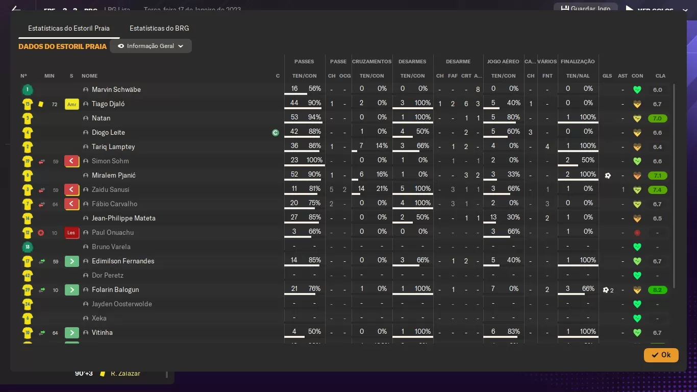Click Natan's yellow shirt number icon
The image size is (697, 392).
pos(28,118)
